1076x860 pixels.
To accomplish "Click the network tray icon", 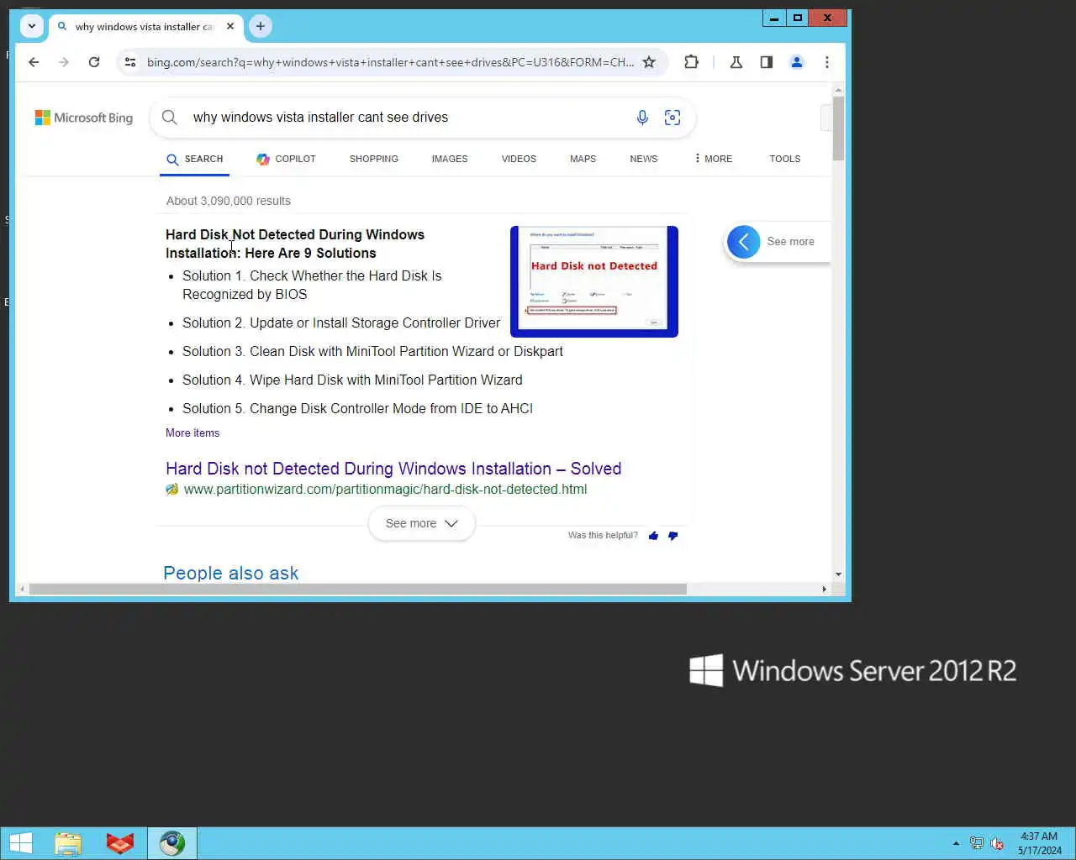I will (x=977, y=843).
